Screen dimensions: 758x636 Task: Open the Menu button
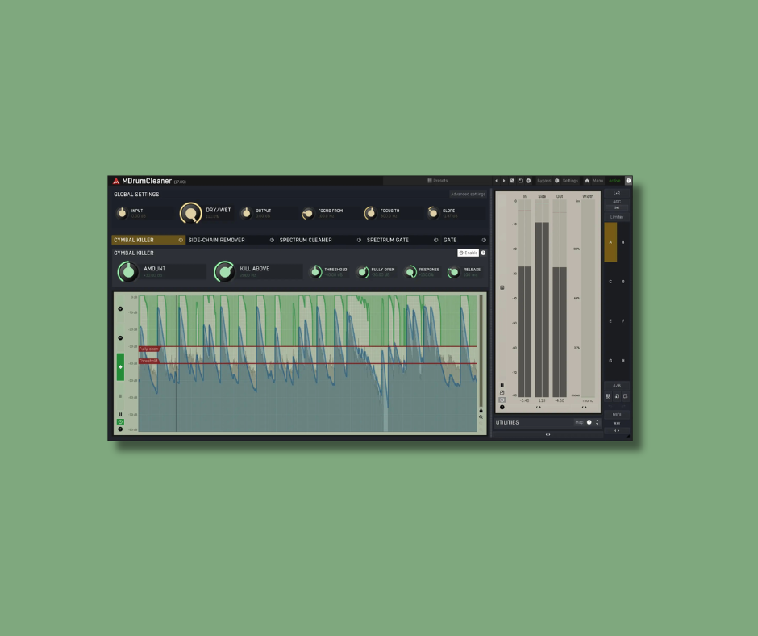click(598, 181)
